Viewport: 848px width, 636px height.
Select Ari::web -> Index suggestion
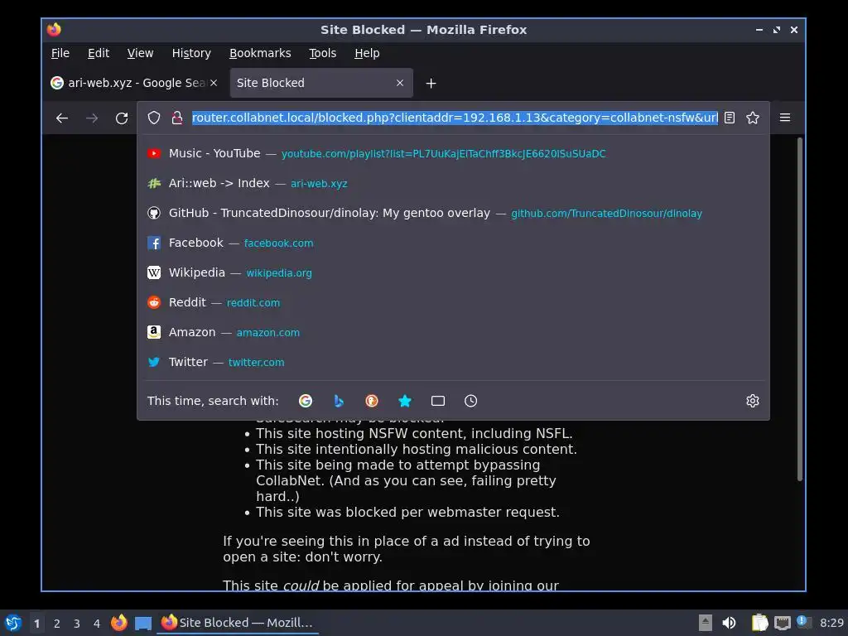(x=453, y=183)
